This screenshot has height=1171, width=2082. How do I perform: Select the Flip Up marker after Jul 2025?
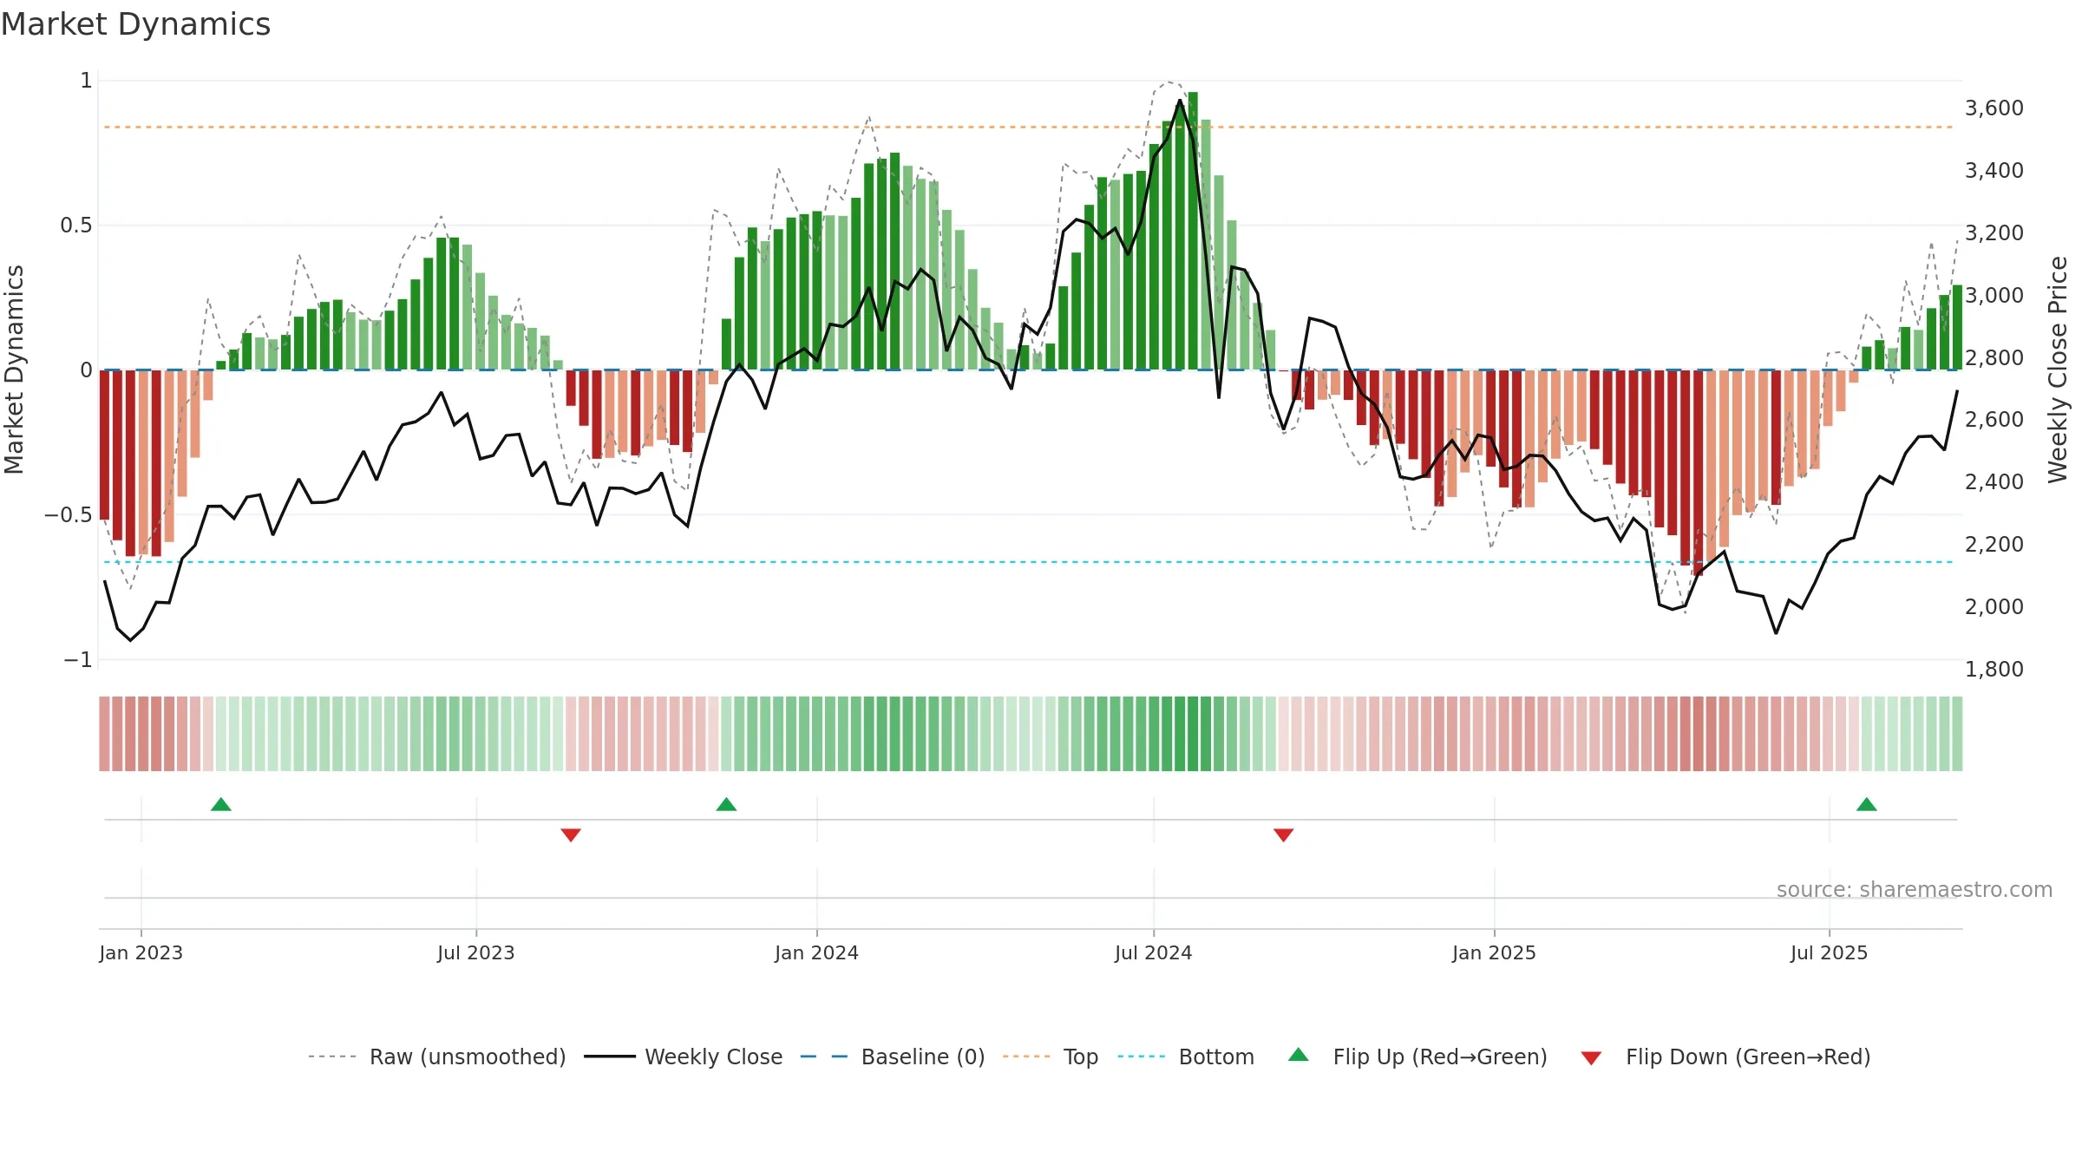click(1867, 805)
